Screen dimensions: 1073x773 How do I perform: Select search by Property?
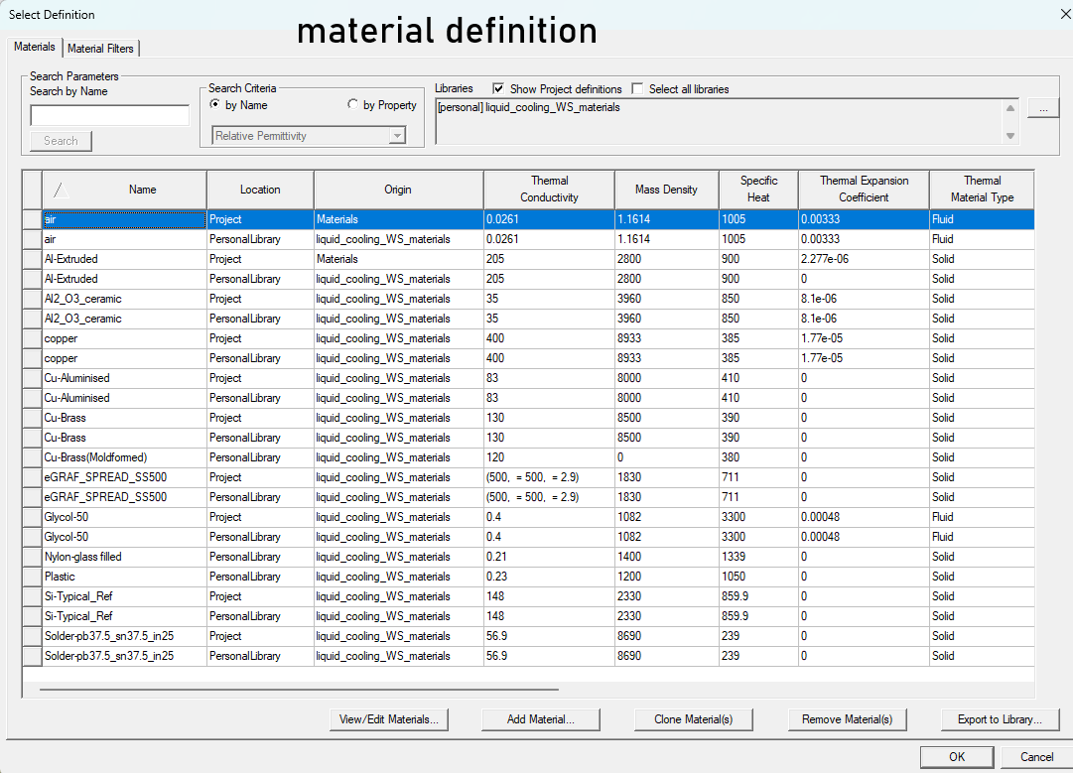point(353,104)
